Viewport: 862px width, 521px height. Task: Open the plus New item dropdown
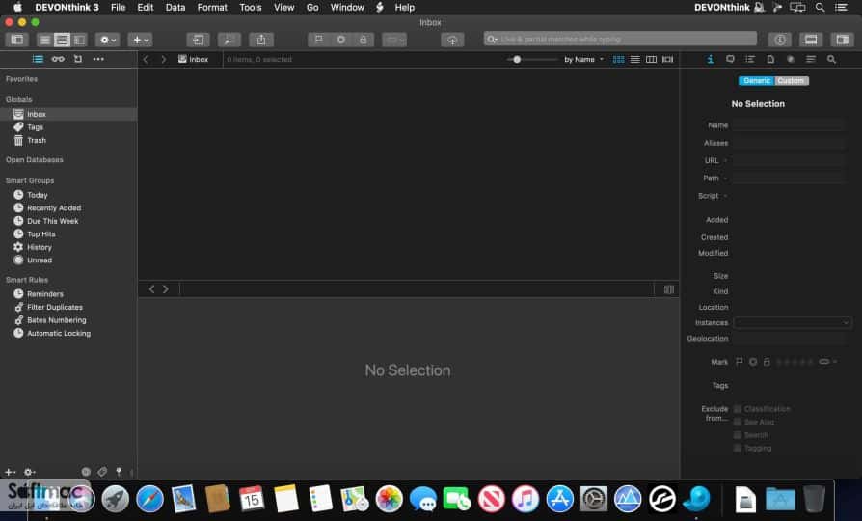140,40
